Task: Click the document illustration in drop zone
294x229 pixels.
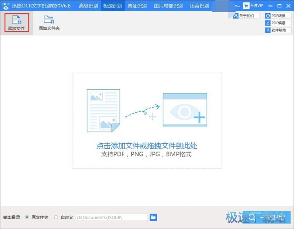Action: [x=103, y=110]
